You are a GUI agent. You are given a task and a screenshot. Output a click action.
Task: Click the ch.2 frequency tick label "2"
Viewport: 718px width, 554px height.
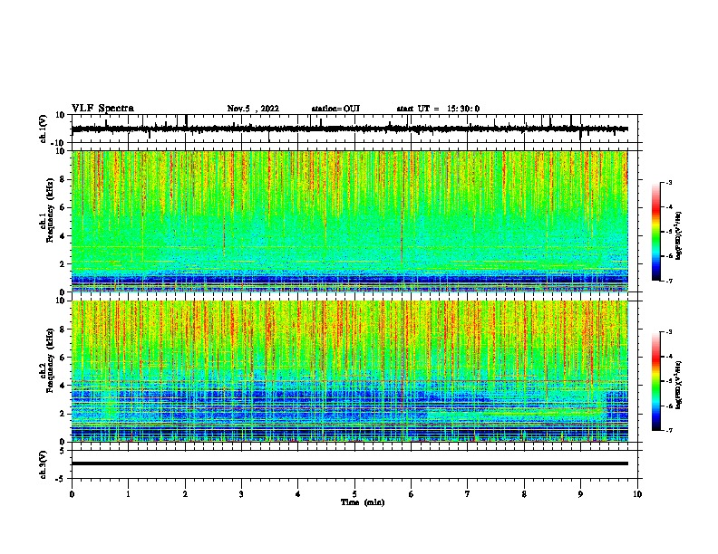point(62,414)
